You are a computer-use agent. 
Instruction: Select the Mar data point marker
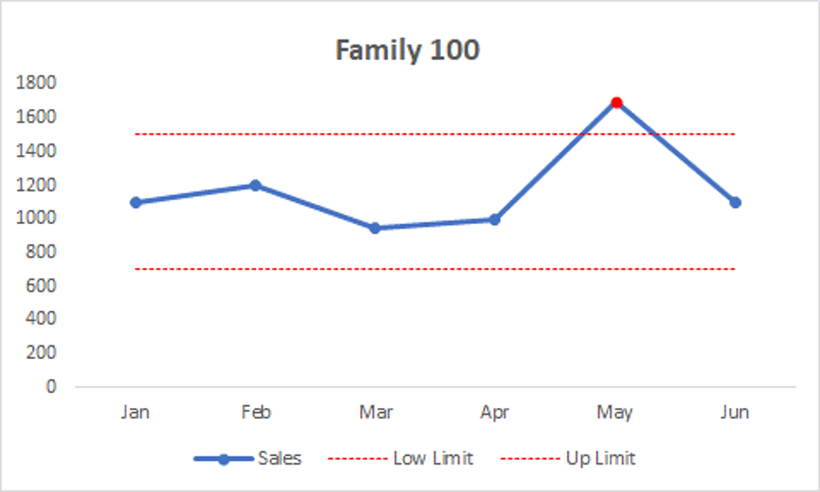click(375, 228)
